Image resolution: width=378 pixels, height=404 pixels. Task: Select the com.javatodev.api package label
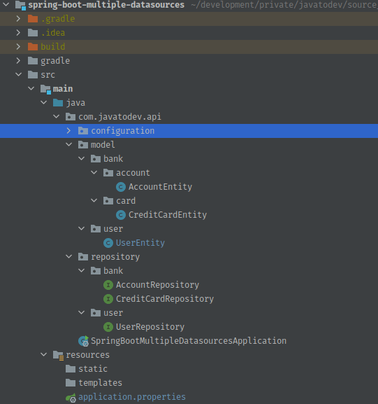pos(120,117)
